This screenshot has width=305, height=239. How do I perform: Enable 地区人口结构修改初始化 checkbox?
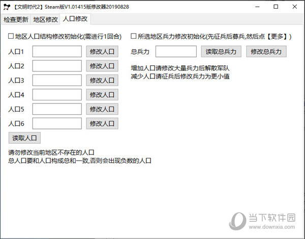click(x=11, y=36)
